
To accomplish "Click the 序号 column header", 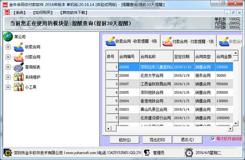I will tap(112, 57).
